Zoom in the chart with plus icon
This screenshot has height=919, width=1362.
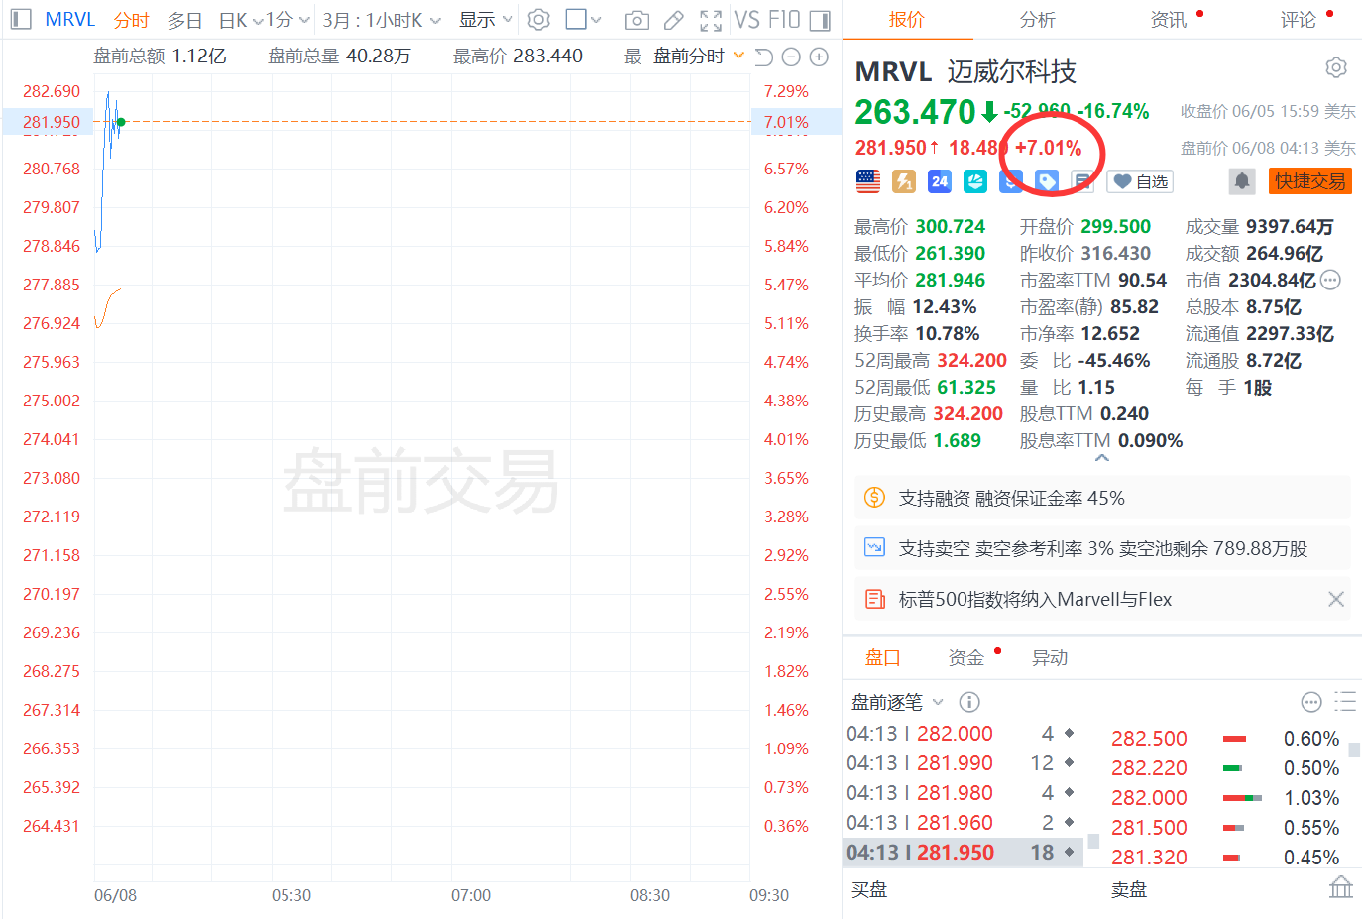[819, 57]
